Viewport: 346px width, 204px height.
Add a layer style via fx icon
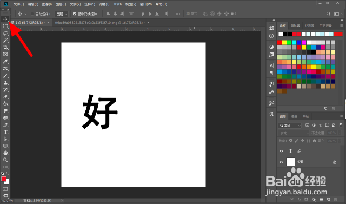(300, 199)
